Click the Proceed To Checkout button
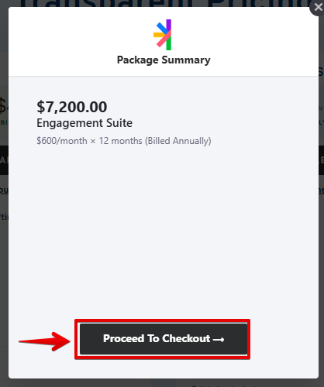 click(164, 339)
